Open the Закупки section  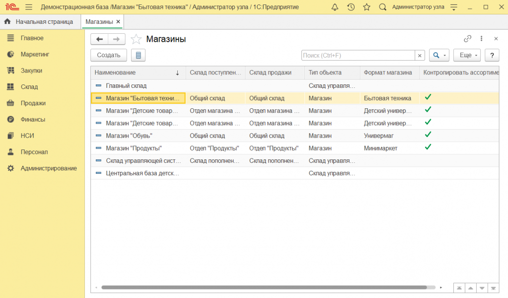point(31,71)
